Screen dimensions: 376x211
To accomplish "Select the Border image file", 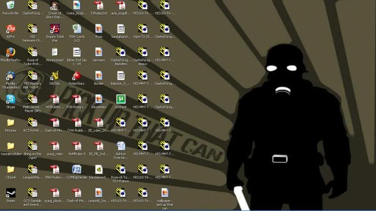I will (x=99, y=75).
